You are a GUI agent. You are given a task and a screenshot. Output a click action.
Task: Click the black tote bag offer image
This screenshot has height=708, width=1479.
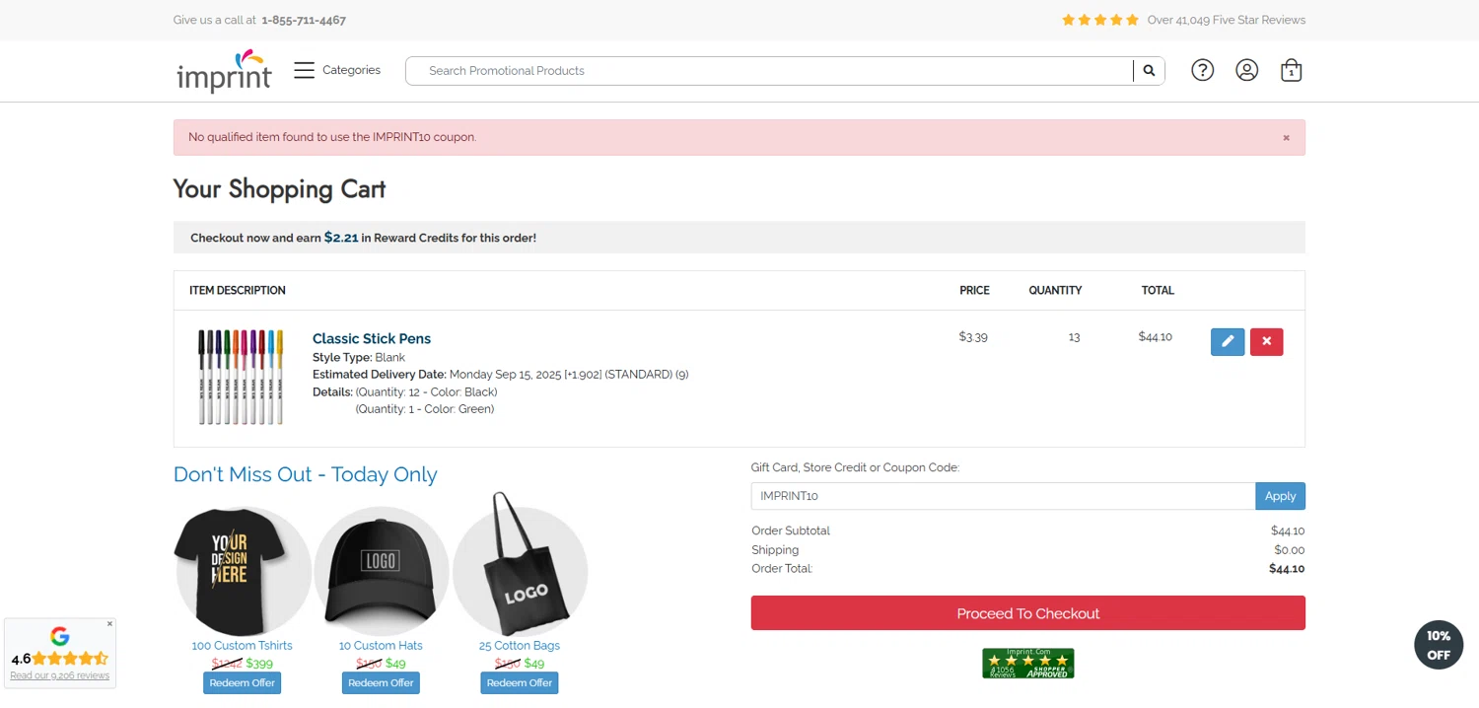pyautogui.click(x=520, y=567)
